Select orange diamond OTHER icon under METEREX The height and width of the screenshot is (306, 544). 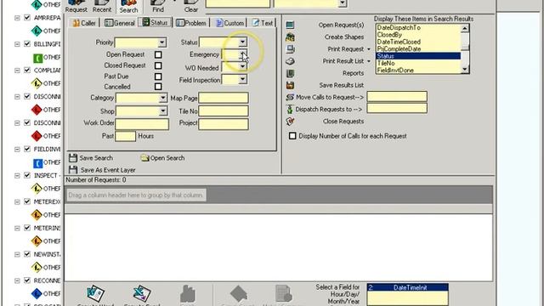[37, 215]
